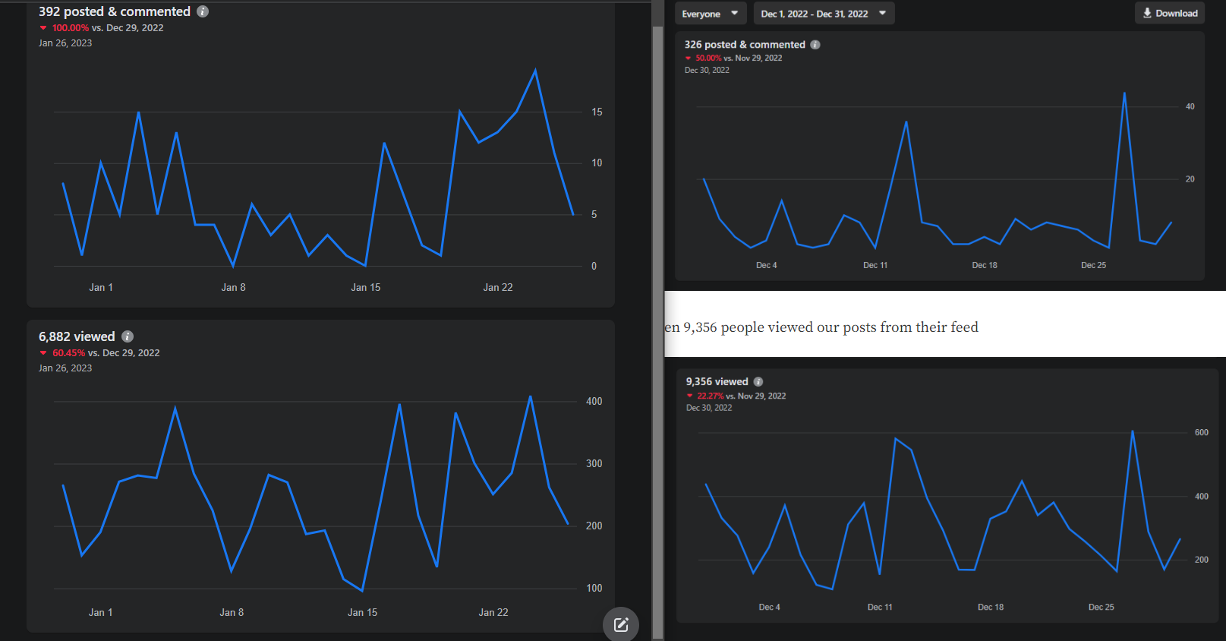
Task: Click Dec 18 axis label in 326 posted chart
Action: (985, 265)
